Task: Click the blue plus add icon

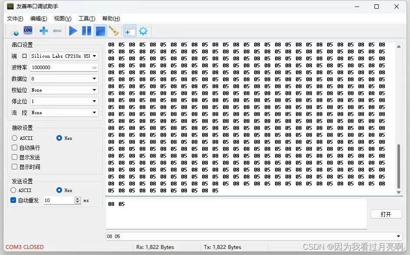Action: click(44, 31)
